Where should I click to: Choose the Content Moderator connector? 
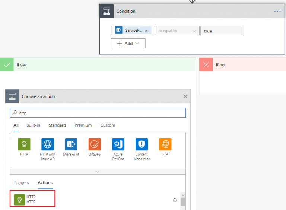[x=142, y=144]
